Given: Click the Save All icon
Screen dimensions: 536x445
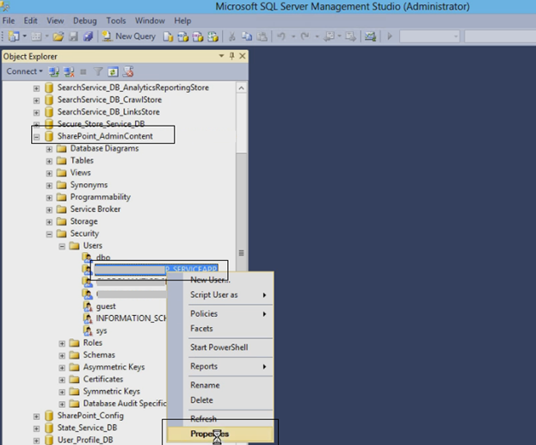Looking at the screenshot, I should click(89, 36).
